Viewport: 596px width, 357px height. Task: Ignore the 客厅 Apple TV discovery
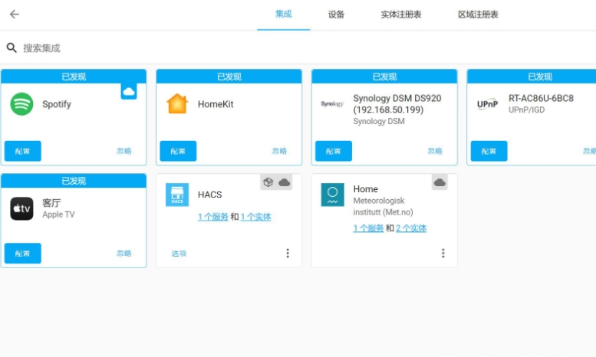[x=124, y=254]
